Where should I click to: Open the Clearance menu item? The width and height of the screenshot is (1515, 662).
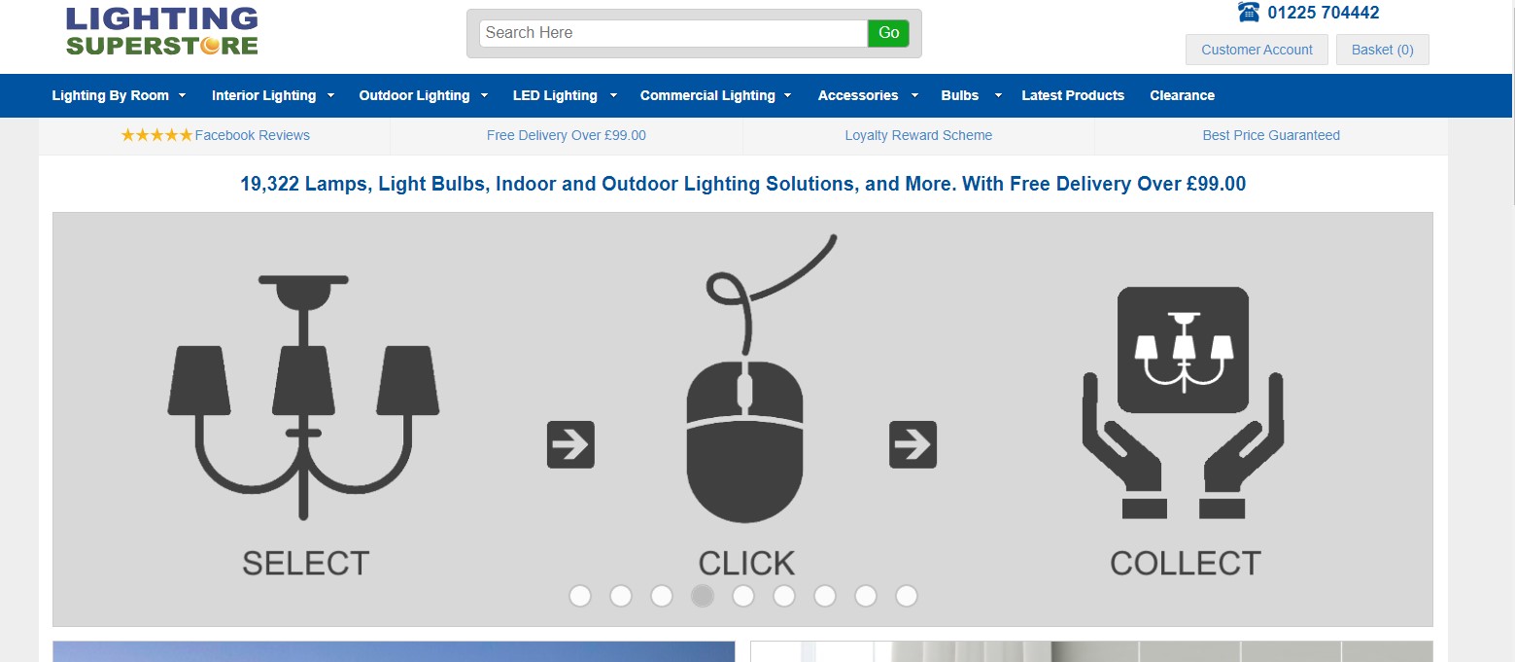tap(1182, 95)
